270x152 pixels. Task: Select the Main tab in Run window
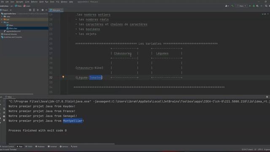(9, 97)
